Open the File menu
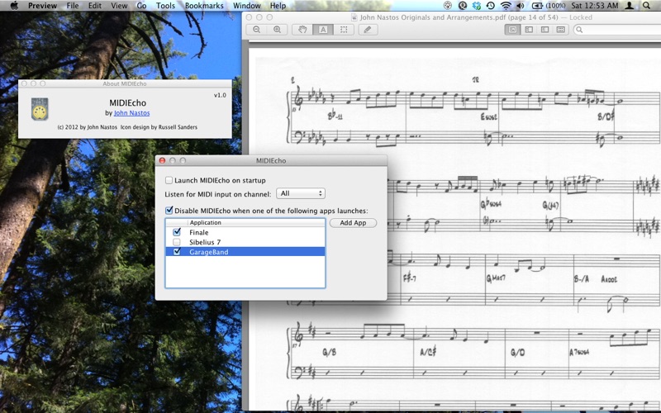The height and width of the screenshot is (413, 661). coord(73,6)
